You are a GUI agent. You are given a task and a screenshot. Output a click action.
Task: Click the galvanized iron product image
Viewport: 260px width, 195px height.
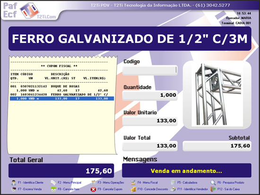tap(217, 95)
